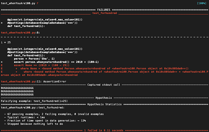The image size is (209, 132).
Task: Click the FAILURES section header
Action: coord(104,10)
